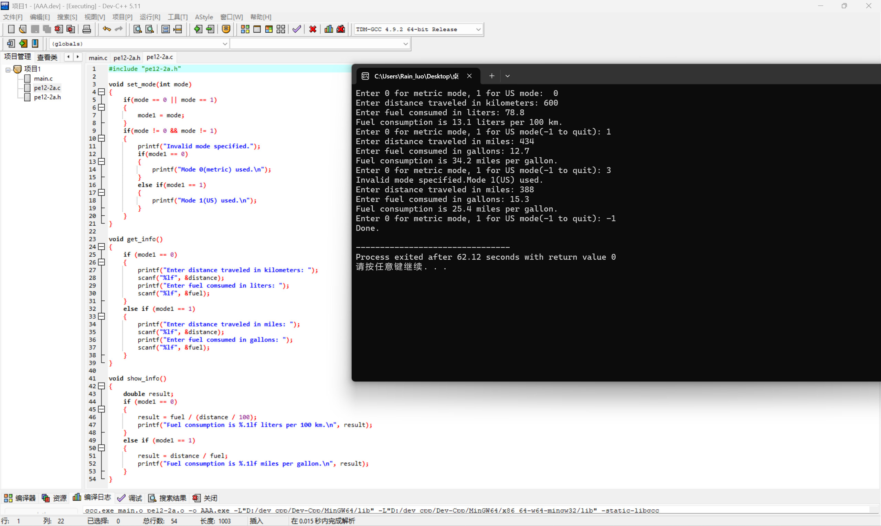Collapse the code fold at line 42
This screenshot has height=526, width=881.
(x=102, y=386)
